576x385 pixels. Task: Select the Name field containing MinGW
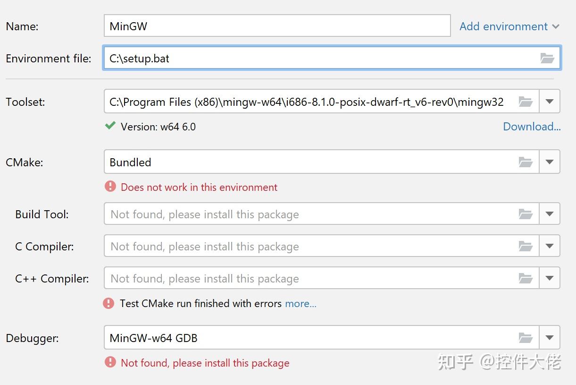pos(277,26)
